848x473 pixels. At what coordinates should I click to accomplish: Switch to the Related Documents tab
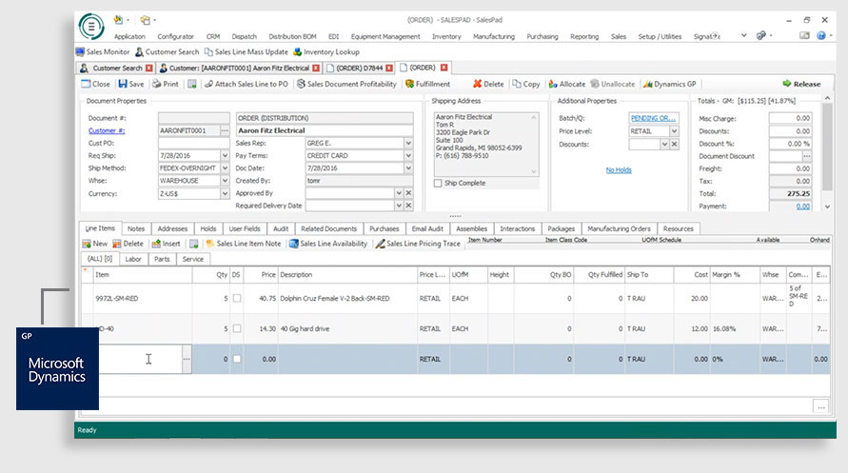[x=328, y=228]
